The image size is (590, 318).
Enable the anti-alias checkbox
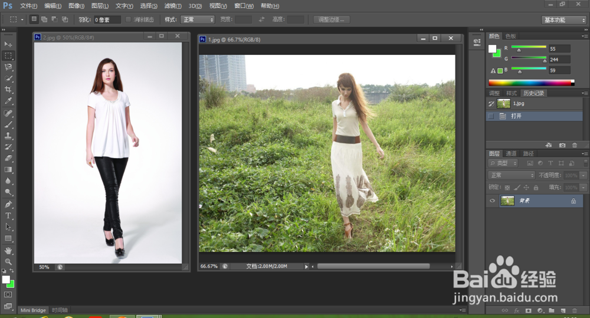[128, 19]
